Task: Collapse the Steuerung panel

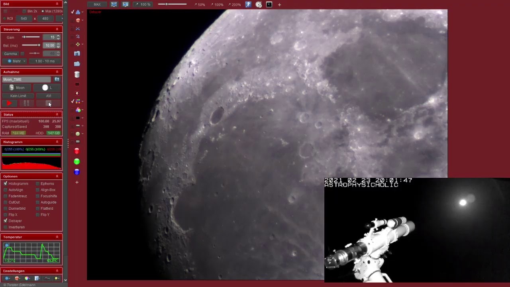Action: coord(57,29)
